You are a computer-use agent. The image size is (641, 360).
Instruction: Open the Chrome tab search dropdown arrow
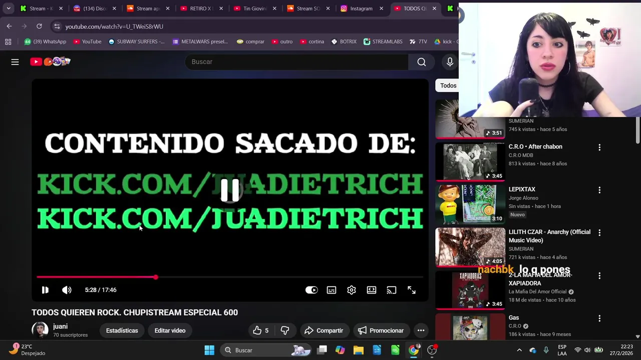point(9,8)
